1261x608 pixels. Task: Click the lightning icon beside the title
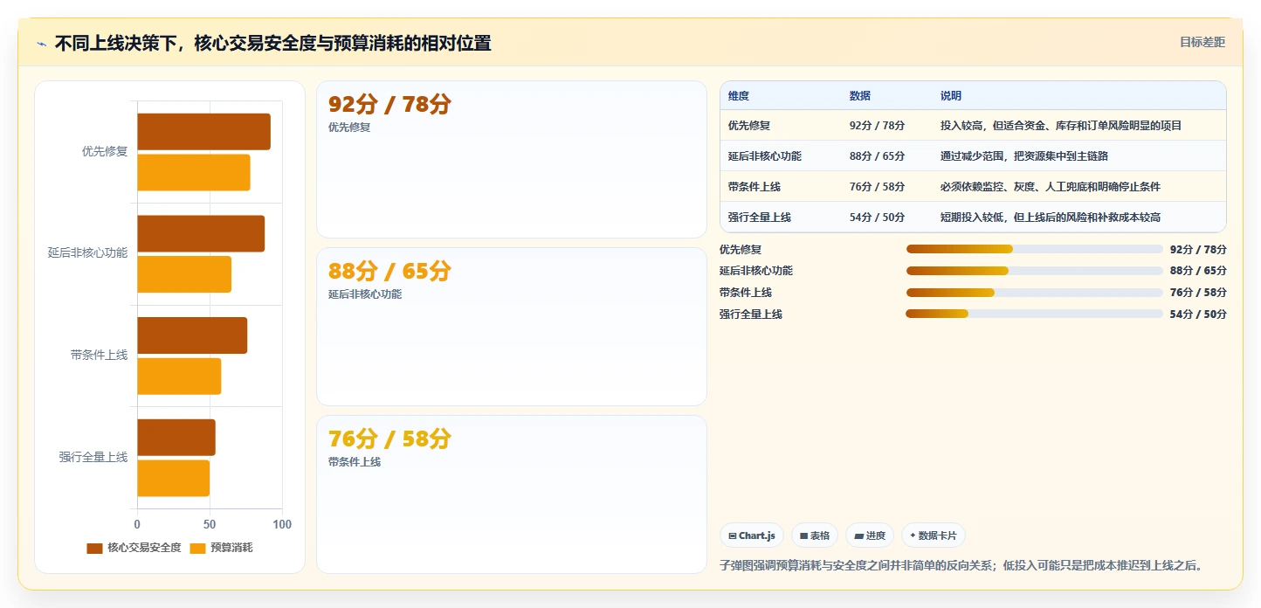[x=41, y=44]
